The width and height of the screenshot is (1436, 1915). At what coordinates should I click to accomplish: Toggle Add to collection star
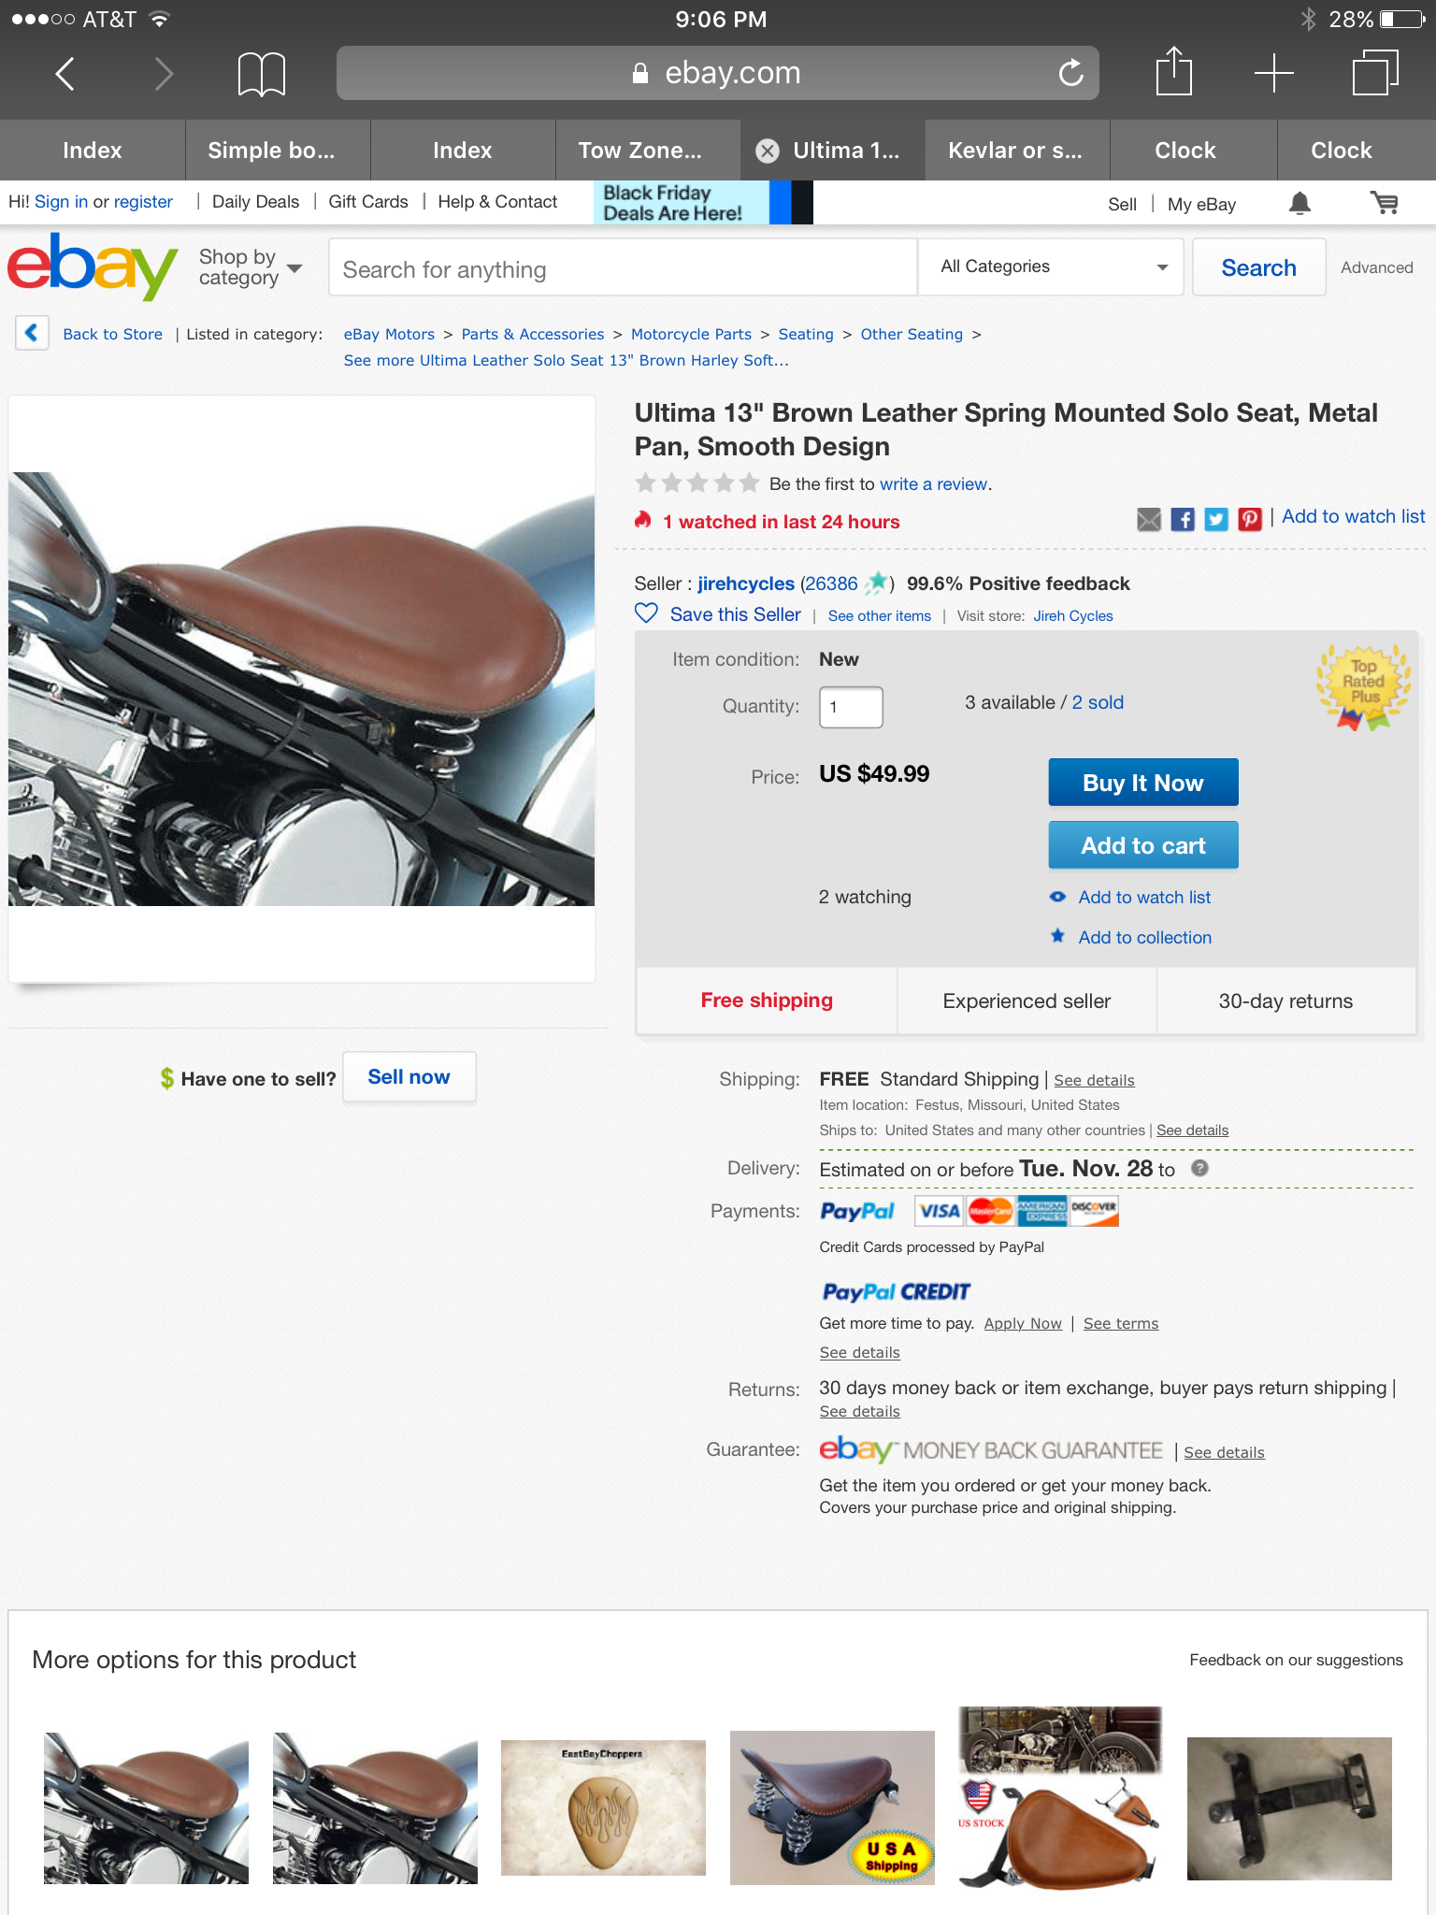pos(1057,936)
